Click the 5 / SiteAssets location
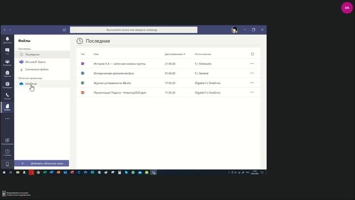 [203, 64]
